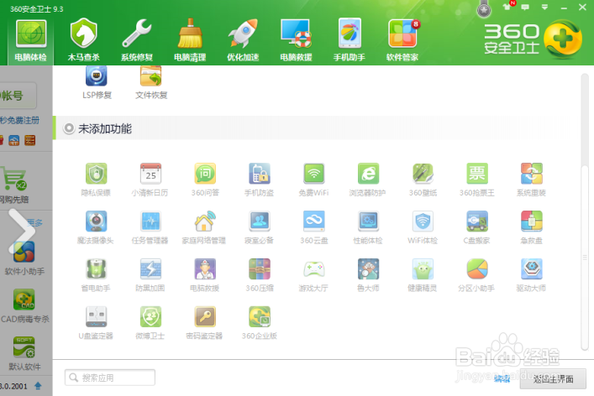Image resolution: width=594 pixels, height=396 pixels.
Task: Click the 360安全卫士 logo
Action: tap(534, 39)
